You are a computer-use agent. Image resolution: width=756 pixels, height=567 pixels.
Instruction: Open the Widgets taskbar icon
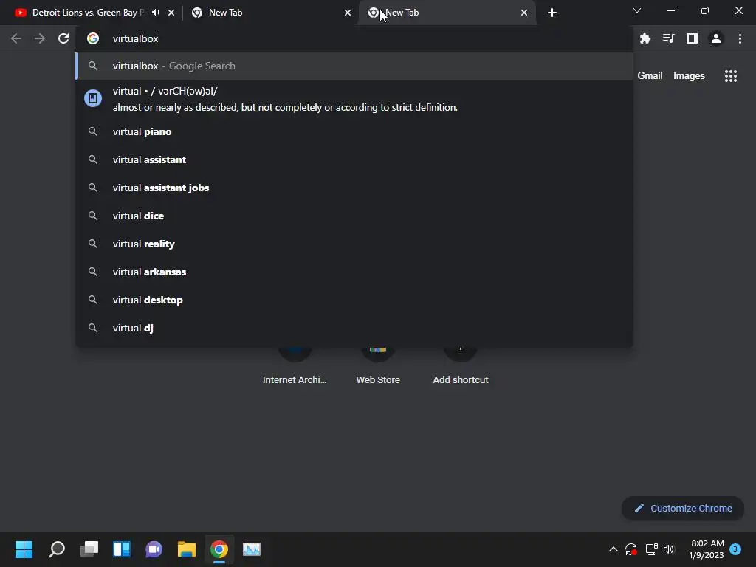pyautogui.click(x=122, y=549)
